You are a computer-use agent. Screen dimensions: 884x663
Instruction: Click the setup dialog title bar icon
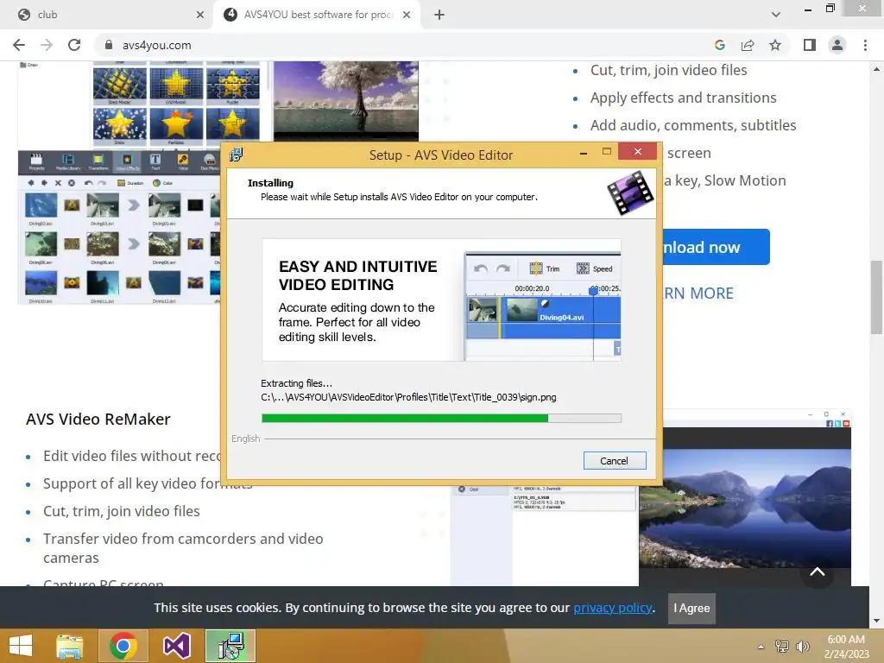pos(237,155)
